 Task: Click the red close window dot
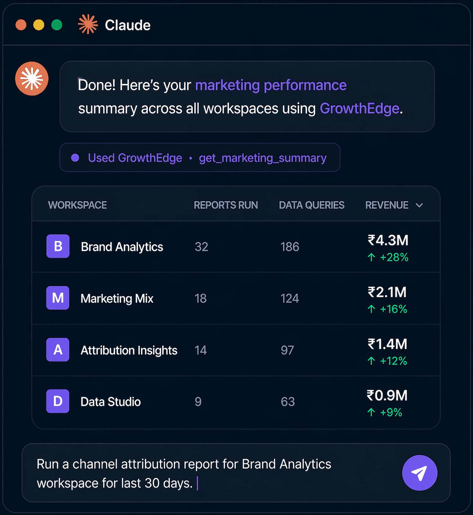pos(21,25)
